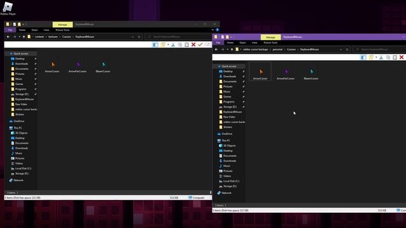Click Copy icon in cursor backups window toolbar
The height and width of the screenshot is (228, 406).
coord(388,58)
